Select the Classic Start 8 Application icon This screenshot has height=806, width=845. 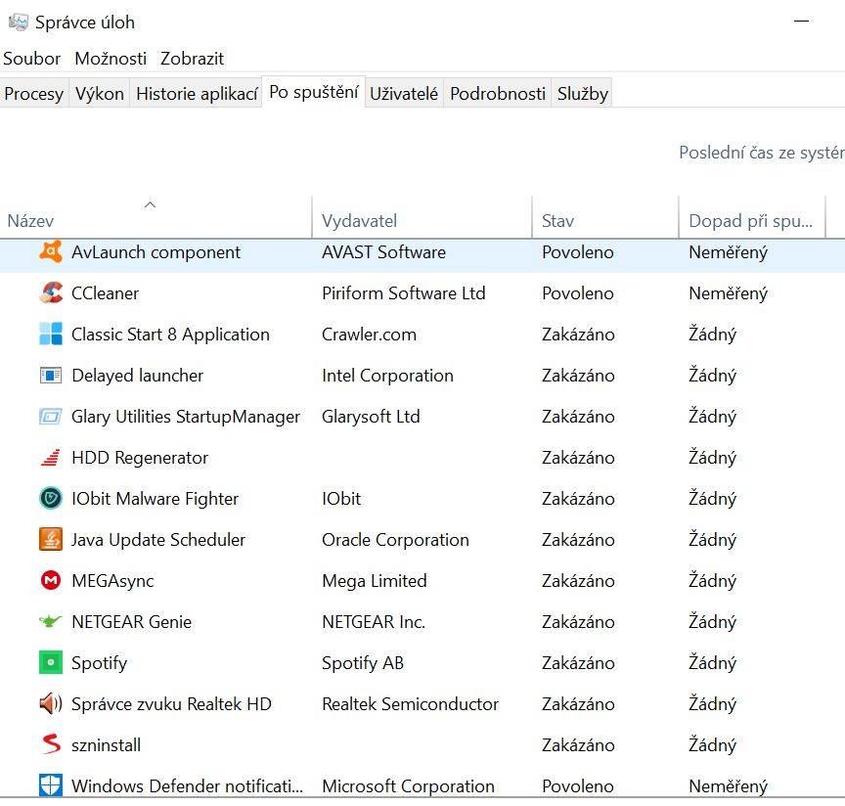coord(51,334)
